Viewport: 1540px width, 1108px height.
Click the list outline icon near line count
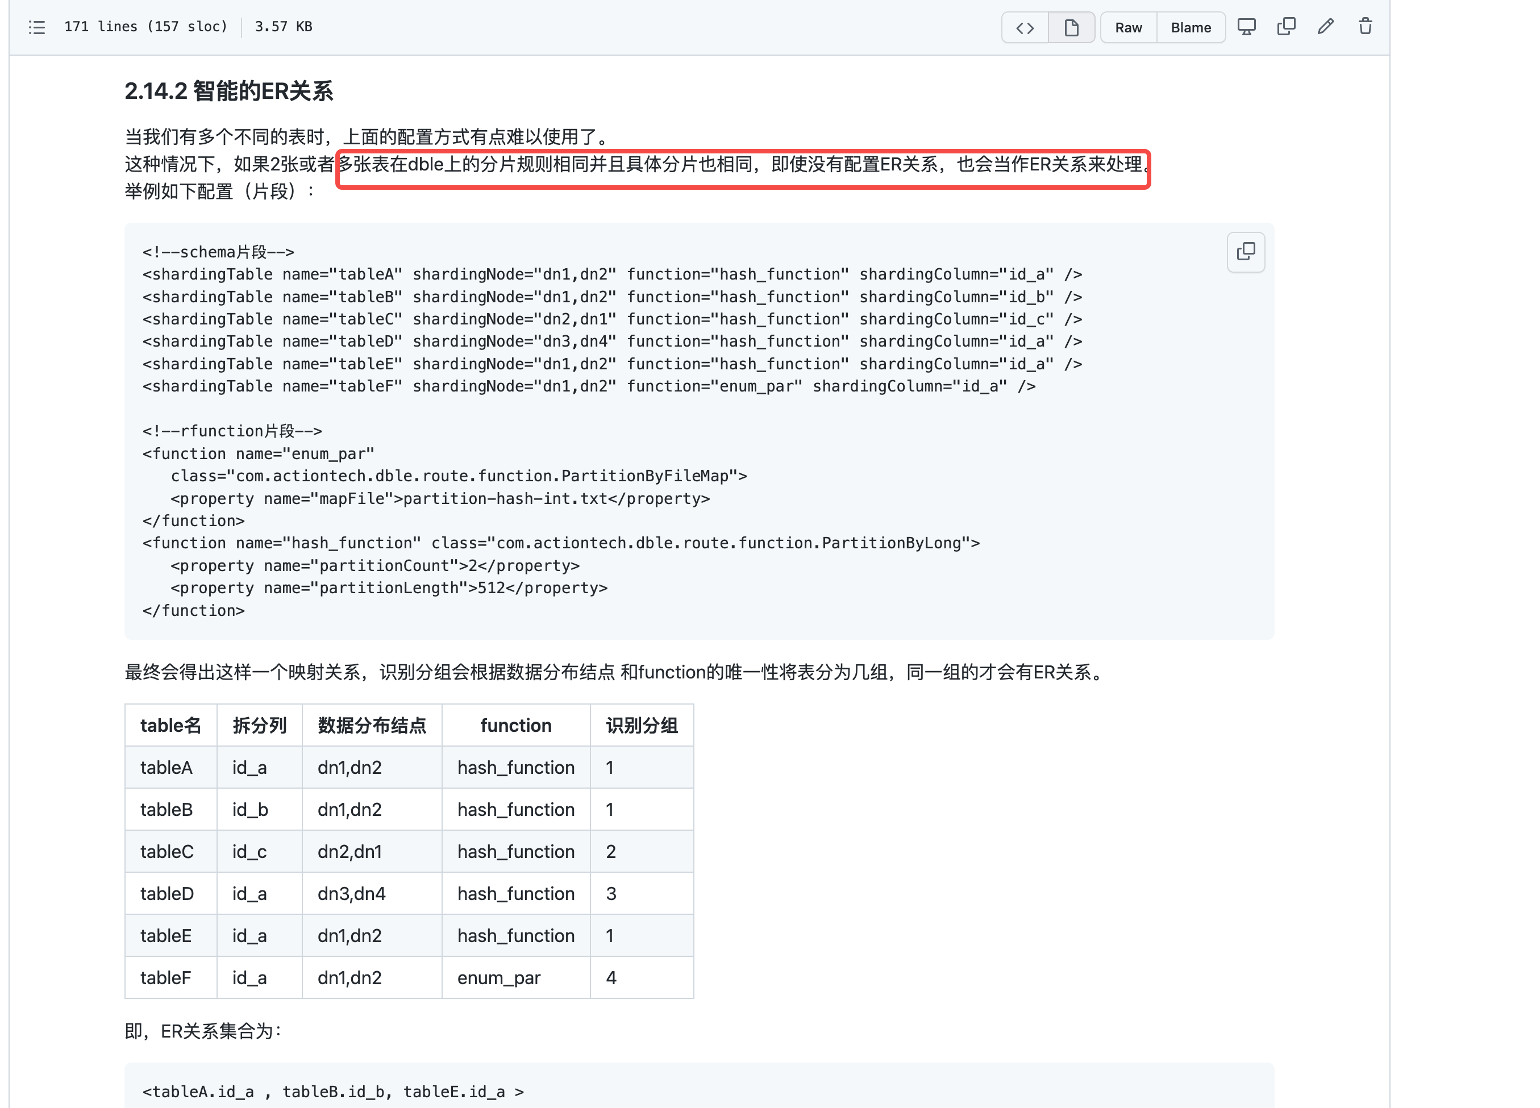point(37,27)
